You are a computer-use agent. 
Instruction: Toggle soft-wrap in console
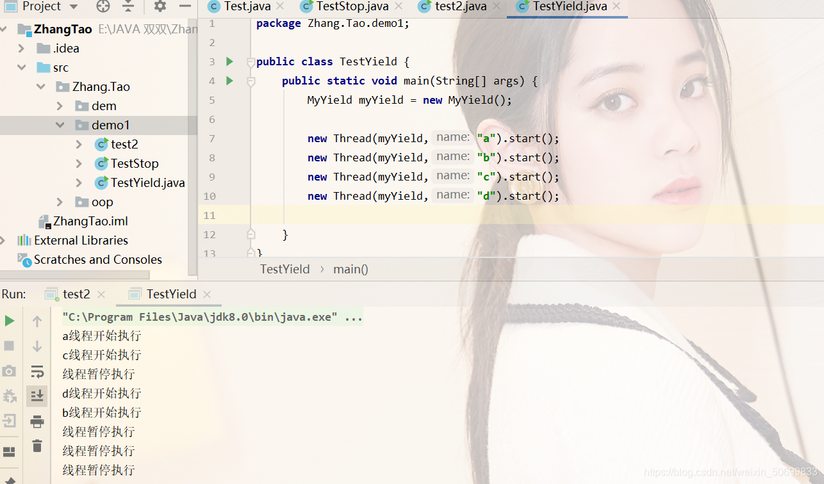(x=37, y=371)
